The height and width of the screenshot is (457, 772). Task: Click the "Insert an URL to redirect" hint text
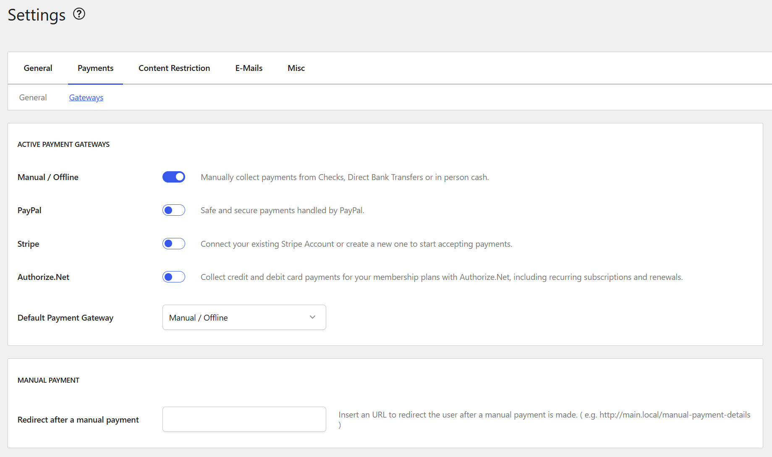[544, 420]
